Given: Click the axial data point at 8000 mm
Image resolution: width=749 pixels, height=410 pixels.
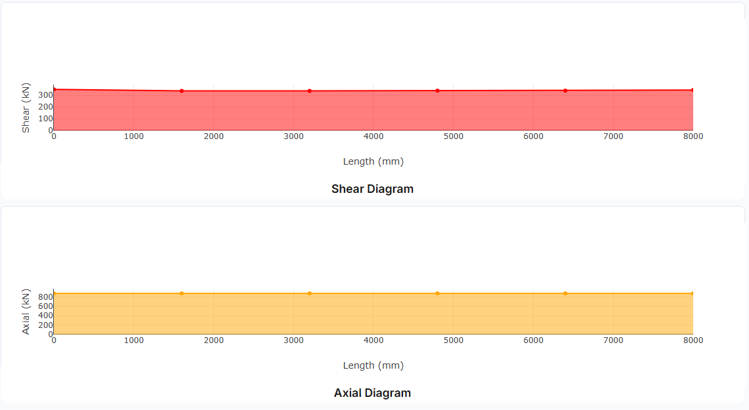Looking at the screenshot, I should 693,293.
